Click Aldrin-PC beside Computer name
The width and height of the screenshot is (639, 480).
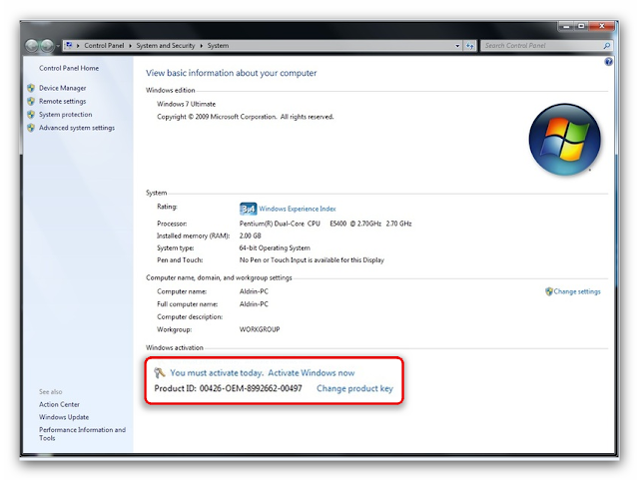coord(254,291)
